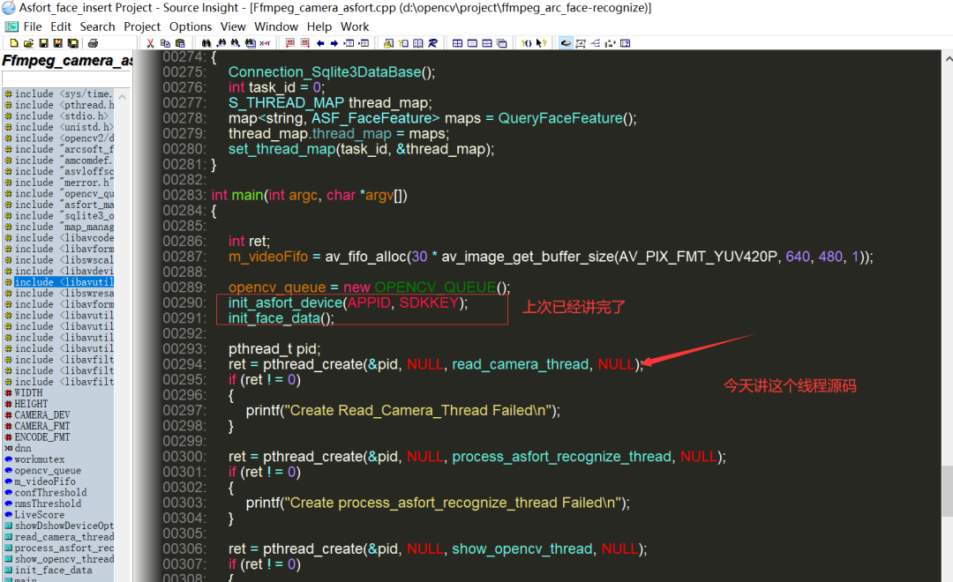
Task: Open the Project menu
Action: (x=142, y=26)
